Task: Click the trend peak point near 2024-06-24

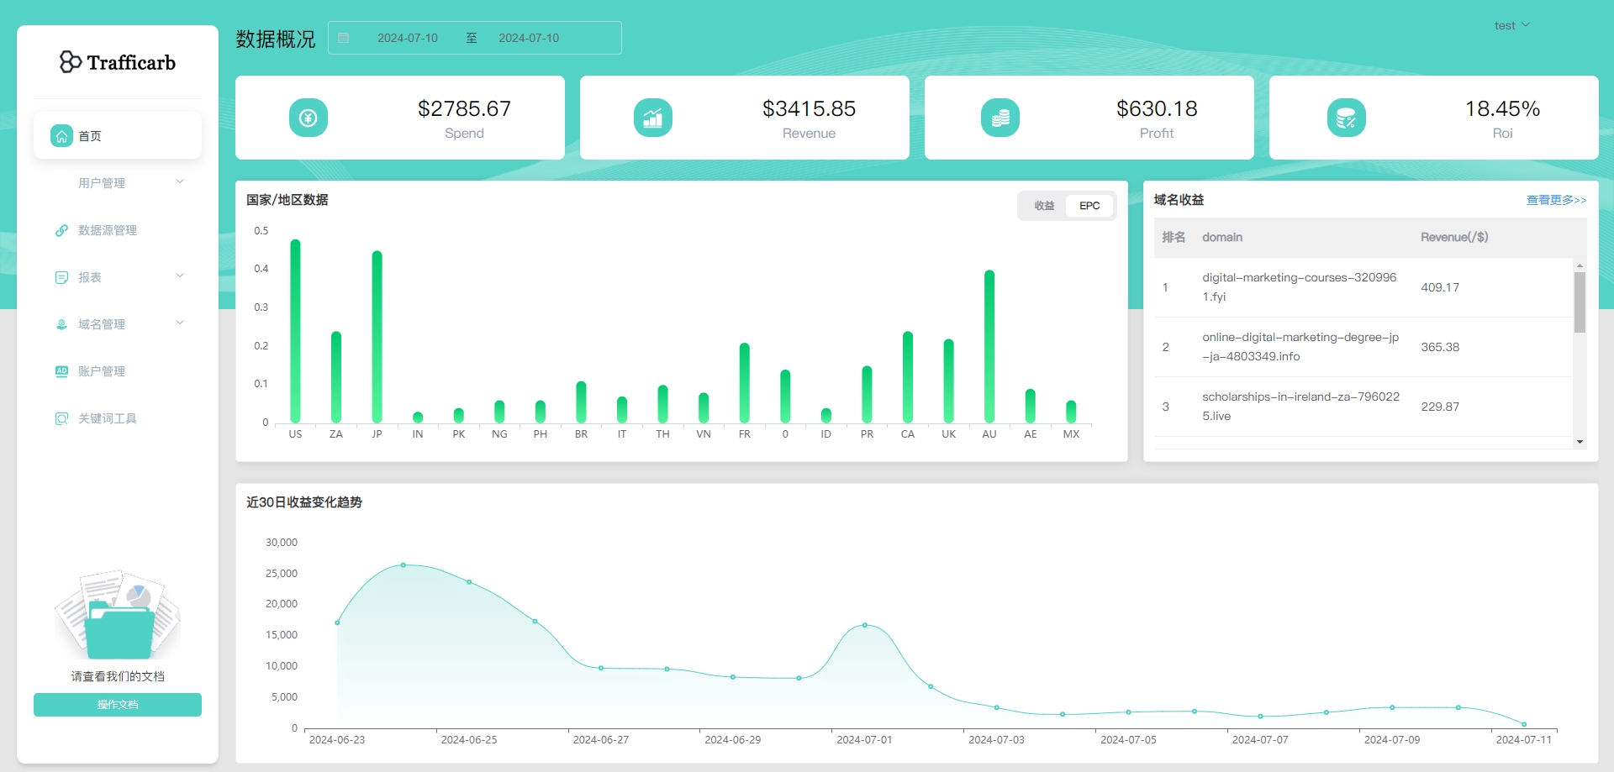Action: 403,565
